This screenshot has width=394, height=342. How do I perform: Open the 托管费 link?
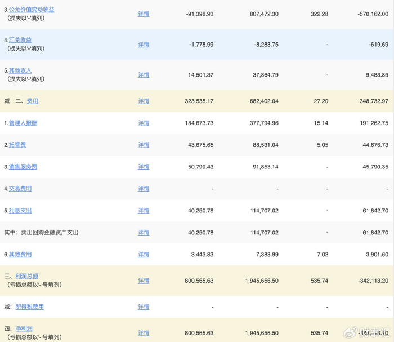coord(17,145)
